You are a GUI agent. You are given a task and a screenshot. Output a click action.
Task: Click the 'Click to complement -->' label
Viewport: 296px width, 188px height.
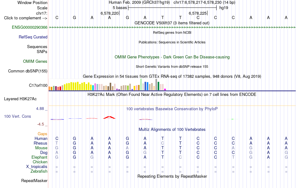tap(26, 18)
